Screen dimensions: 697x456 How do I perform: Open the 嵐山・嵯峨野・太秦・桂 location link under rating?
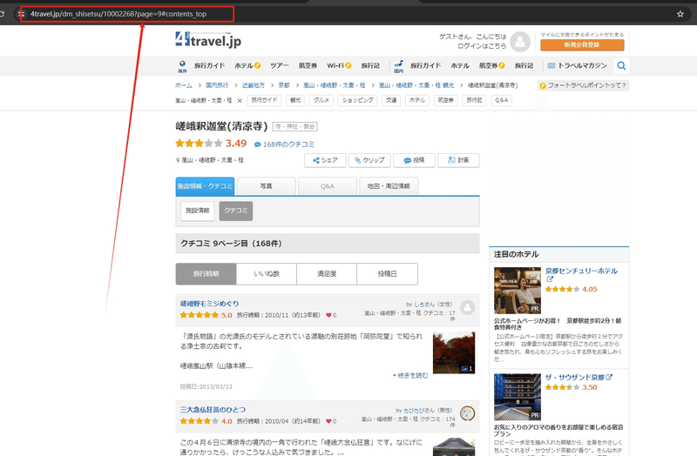tap(213, 160)
